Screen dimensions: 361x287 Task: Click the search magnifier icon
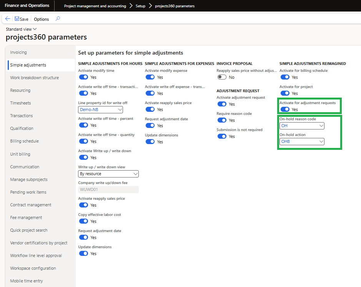(x=58, y=18)
